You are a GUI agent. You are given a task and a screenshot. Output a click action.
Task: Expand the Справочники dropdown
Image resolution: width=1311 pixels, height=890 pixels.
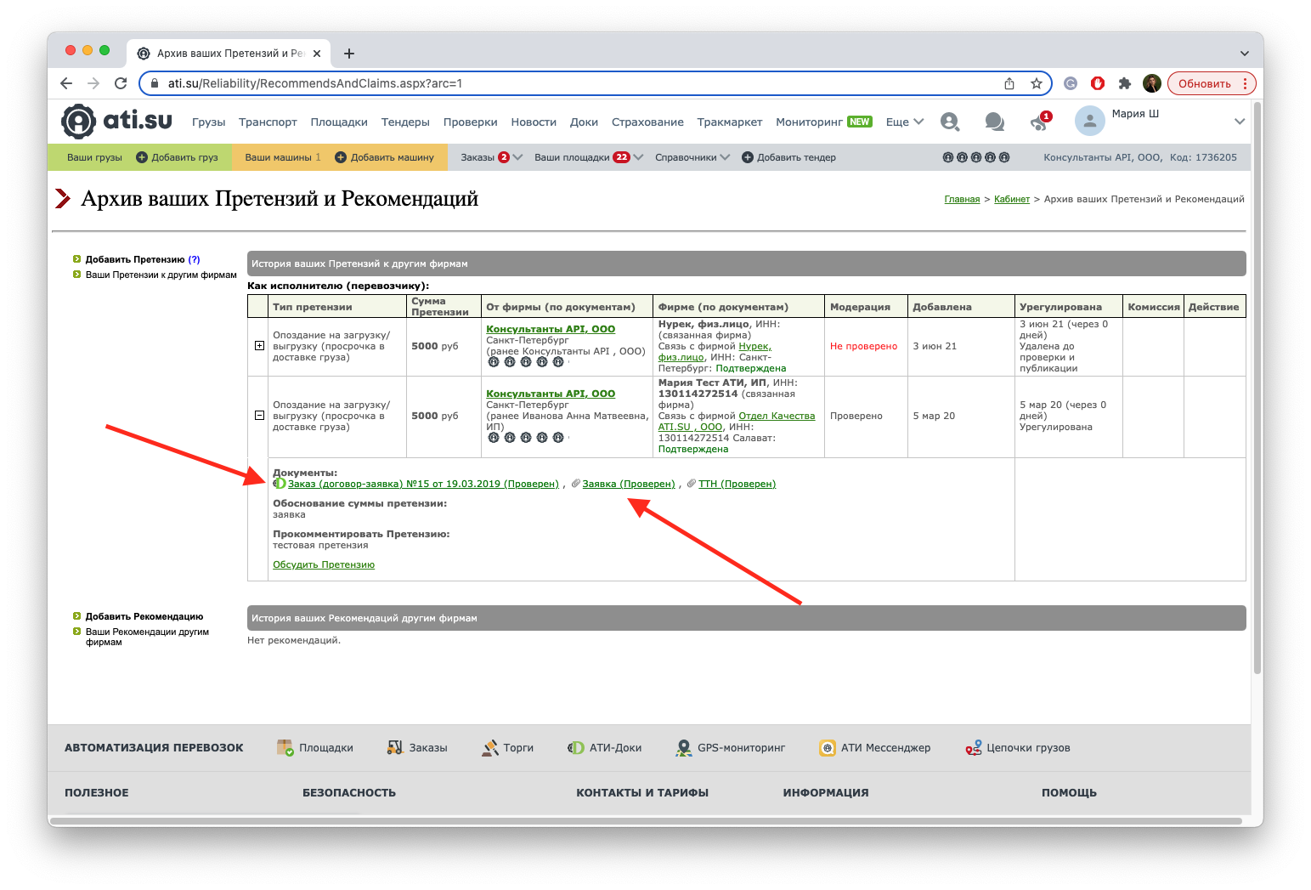pos(692,157)
